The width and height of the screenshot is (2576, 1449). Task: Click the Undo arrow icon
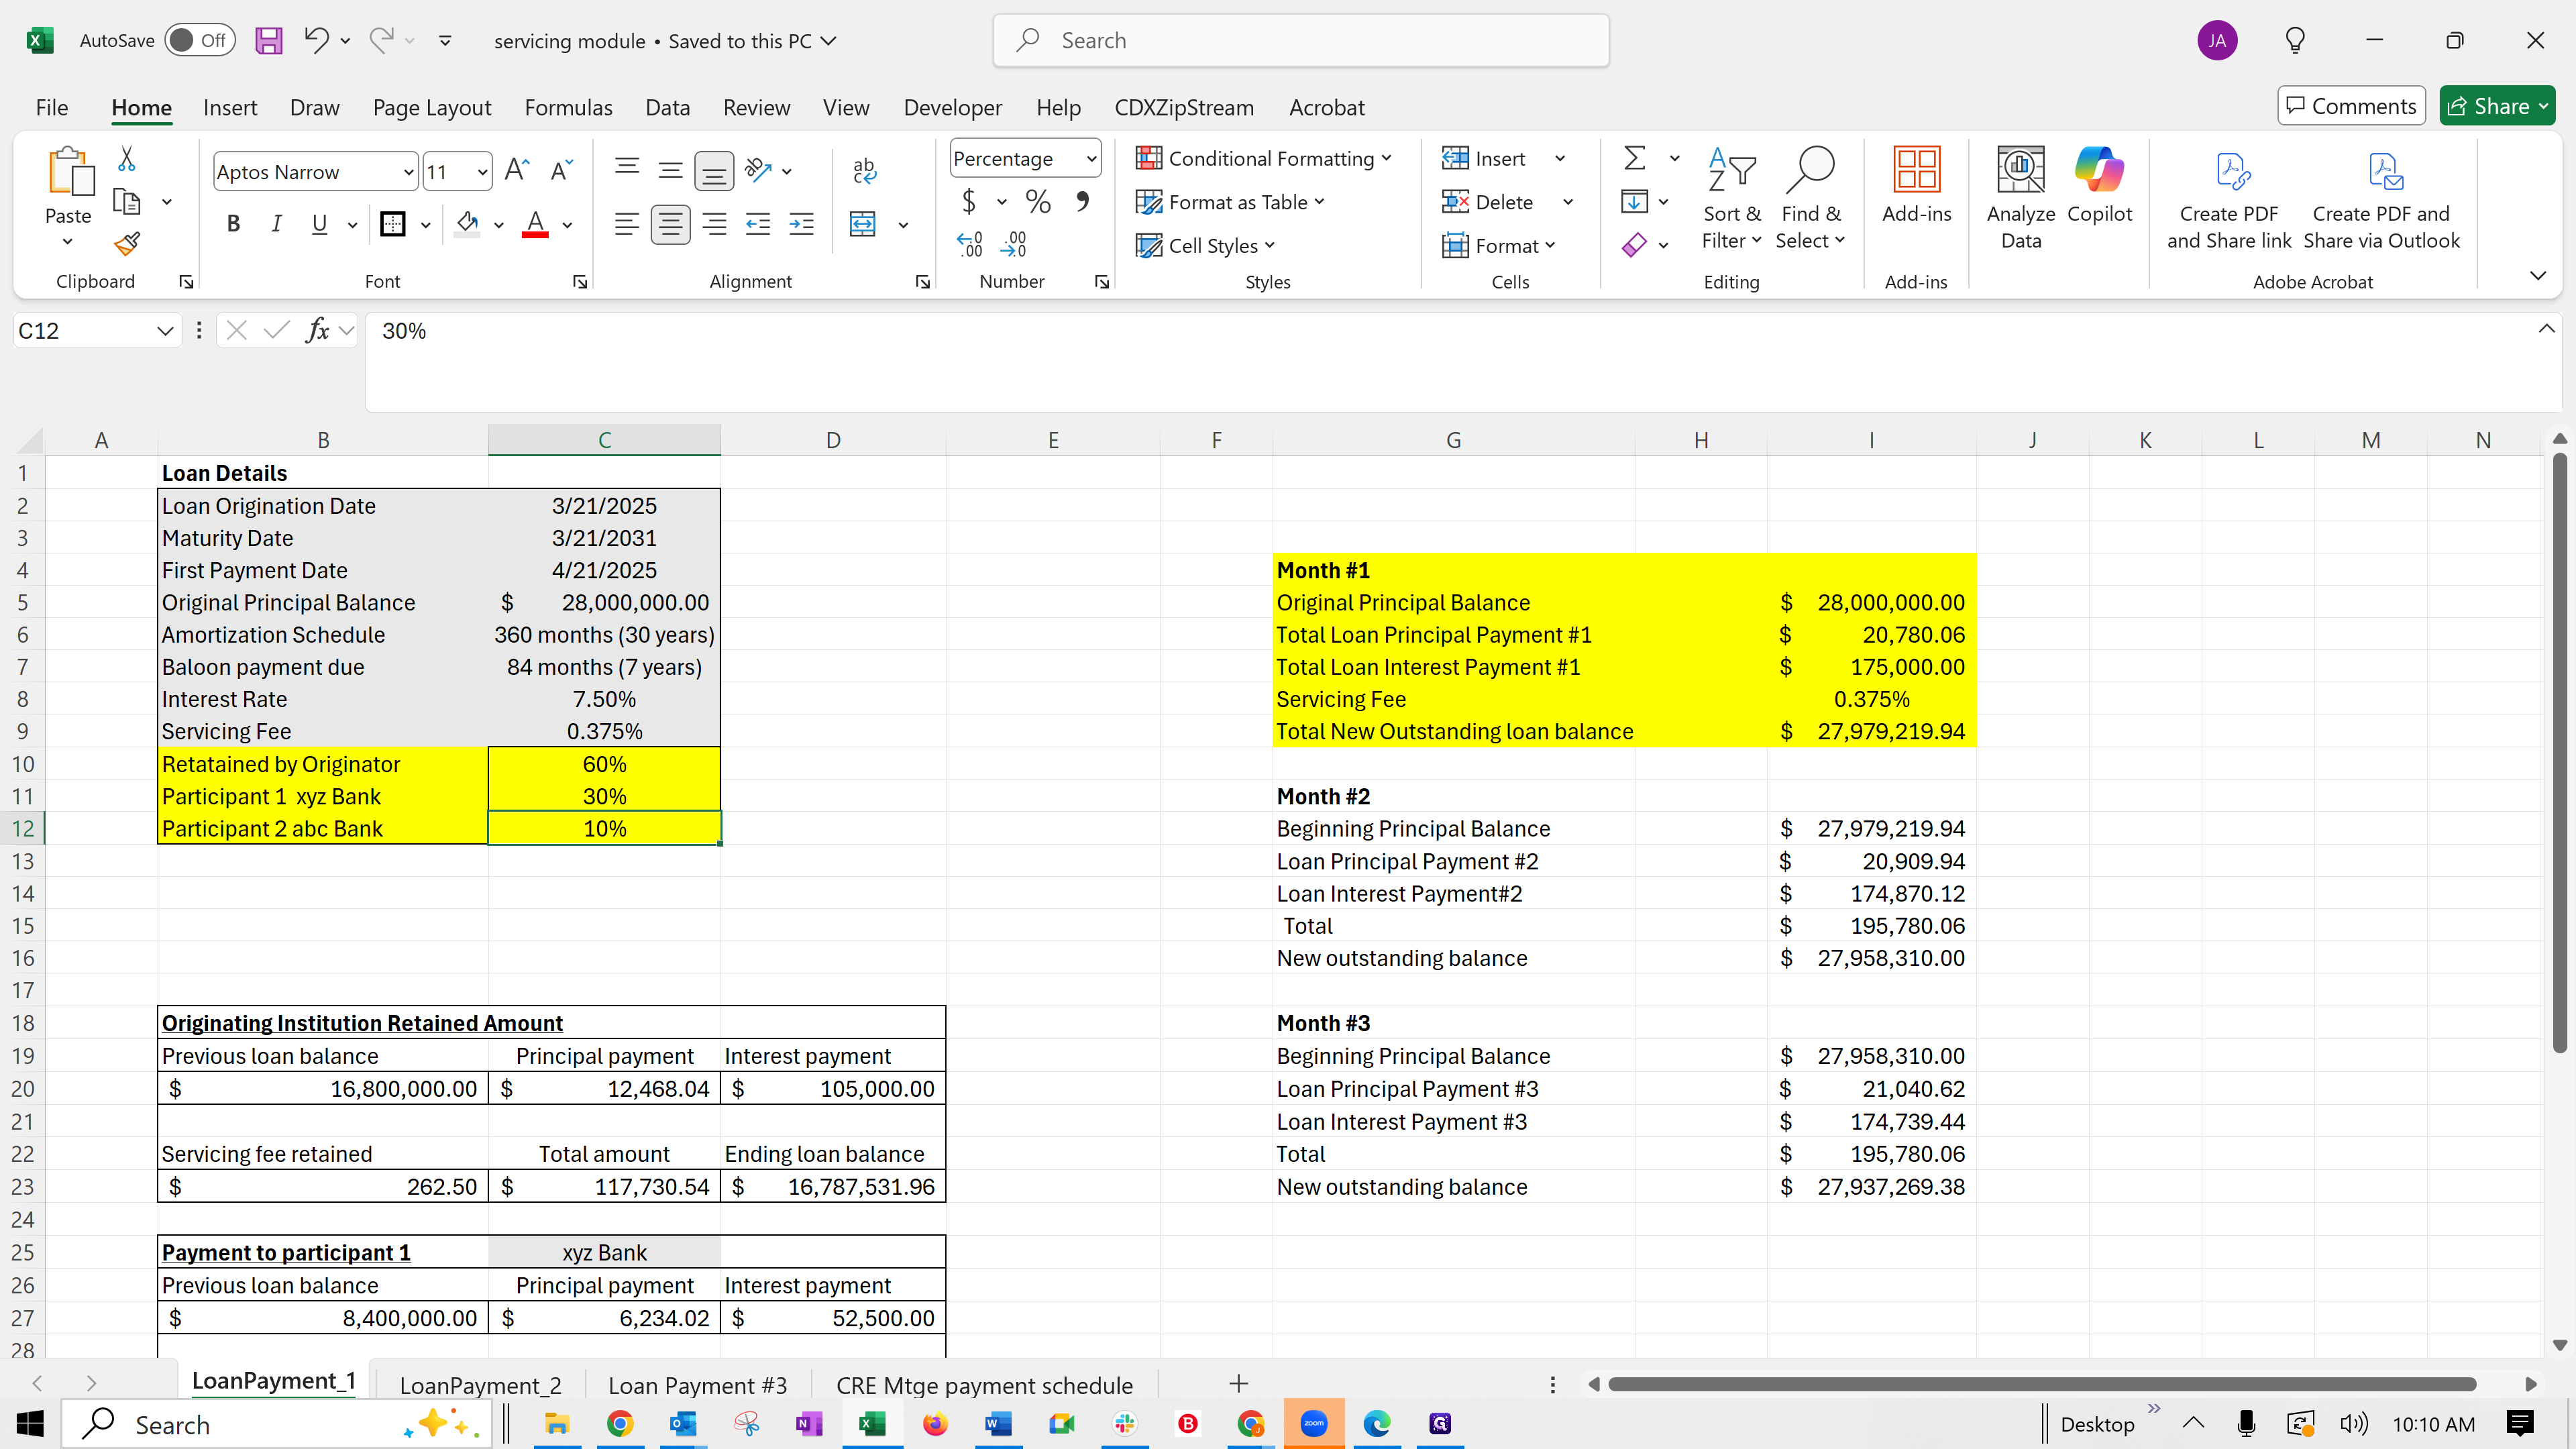coord(316,40)
